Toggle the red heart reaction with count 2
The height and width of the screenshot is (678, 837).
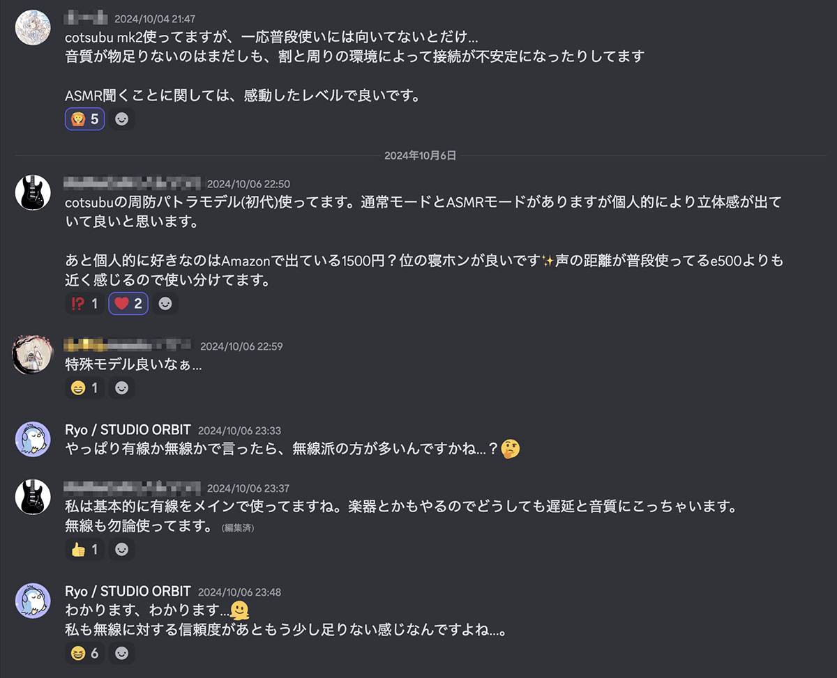(x=128, y=304)
